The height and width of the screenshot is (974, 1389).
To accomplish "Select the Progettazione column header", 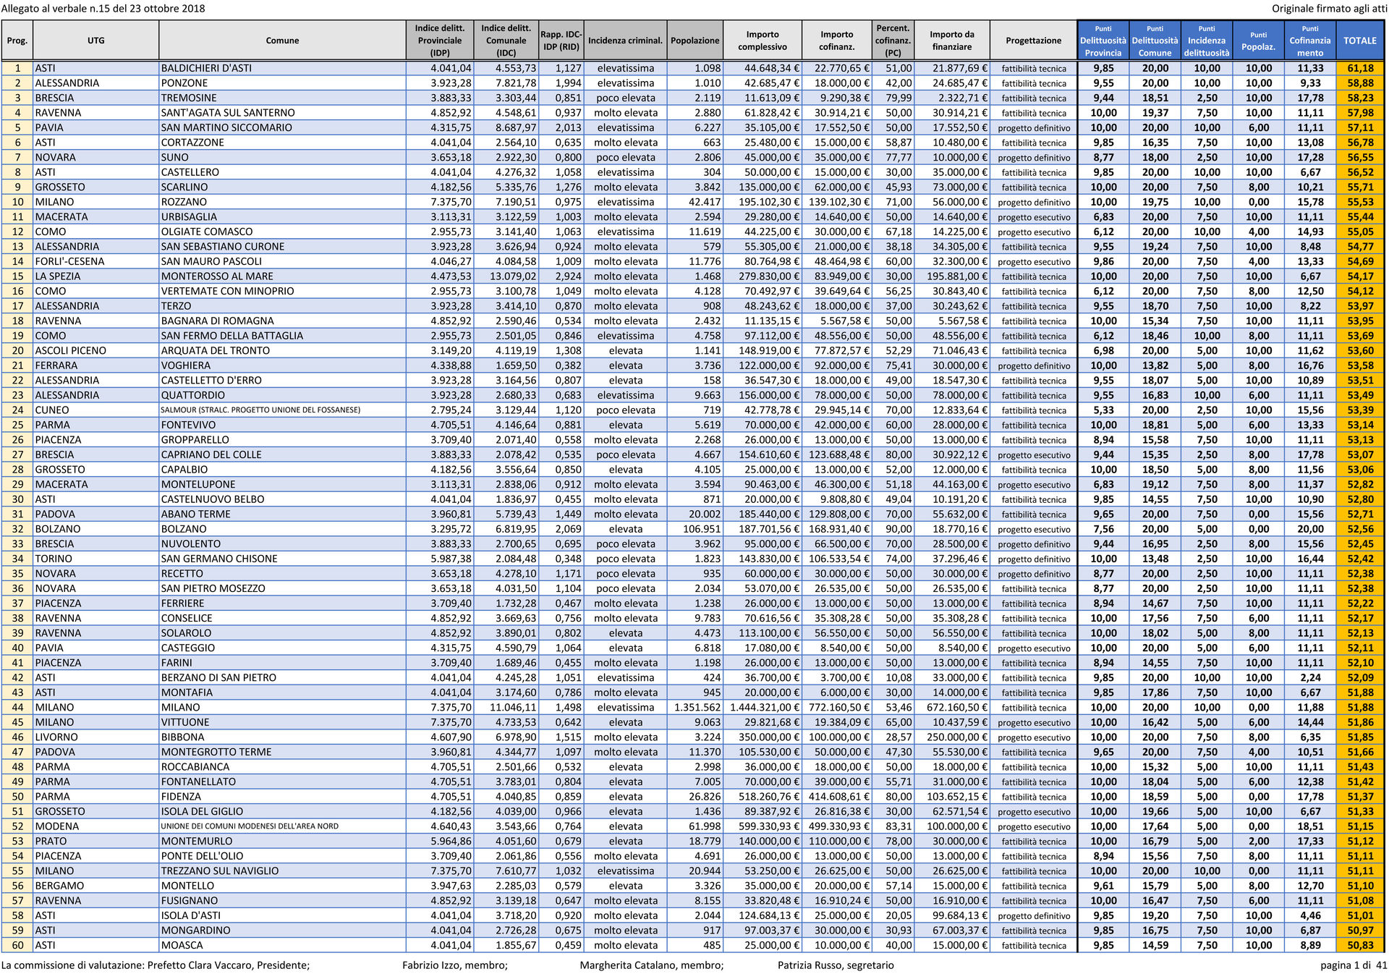I will pyautogui.click(x=1033, y=41).
